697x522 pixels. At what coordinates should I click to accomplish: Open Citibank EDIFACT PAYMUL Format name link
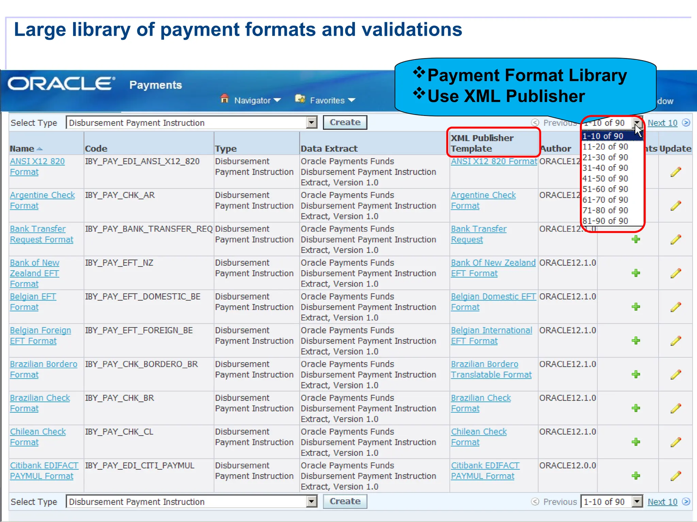pos(44,470)
